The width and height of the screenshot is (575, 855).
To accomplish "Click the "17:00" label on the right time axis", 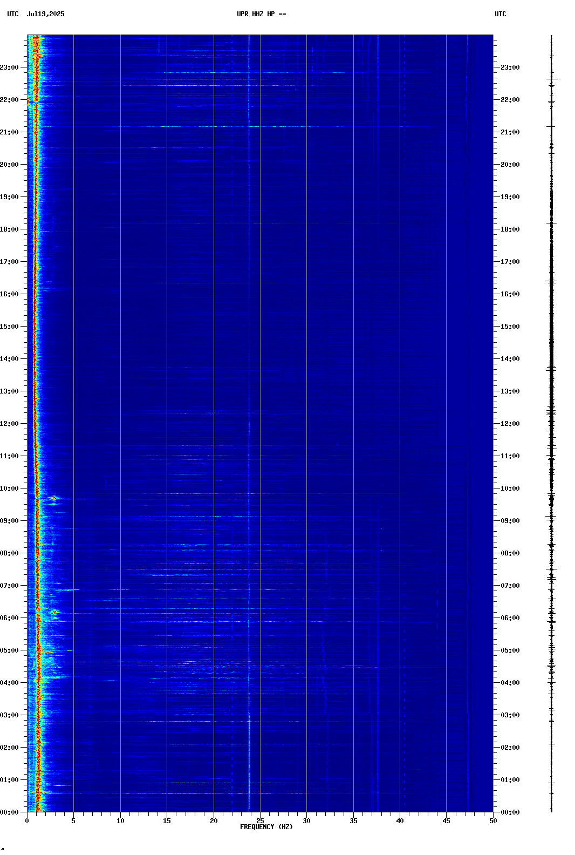I will pos(510,262).
